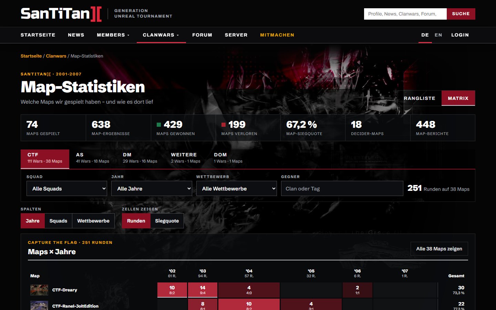
Task: Switch view to Rangliste
Action: pyautogui.click(x=420, y=98)
